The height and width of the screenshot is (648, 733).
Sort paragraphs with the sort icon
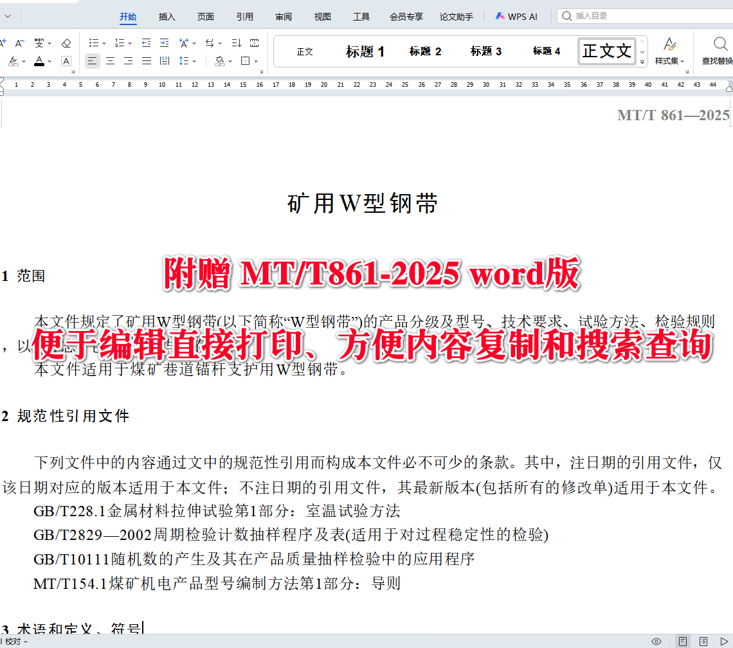(237, 43)
